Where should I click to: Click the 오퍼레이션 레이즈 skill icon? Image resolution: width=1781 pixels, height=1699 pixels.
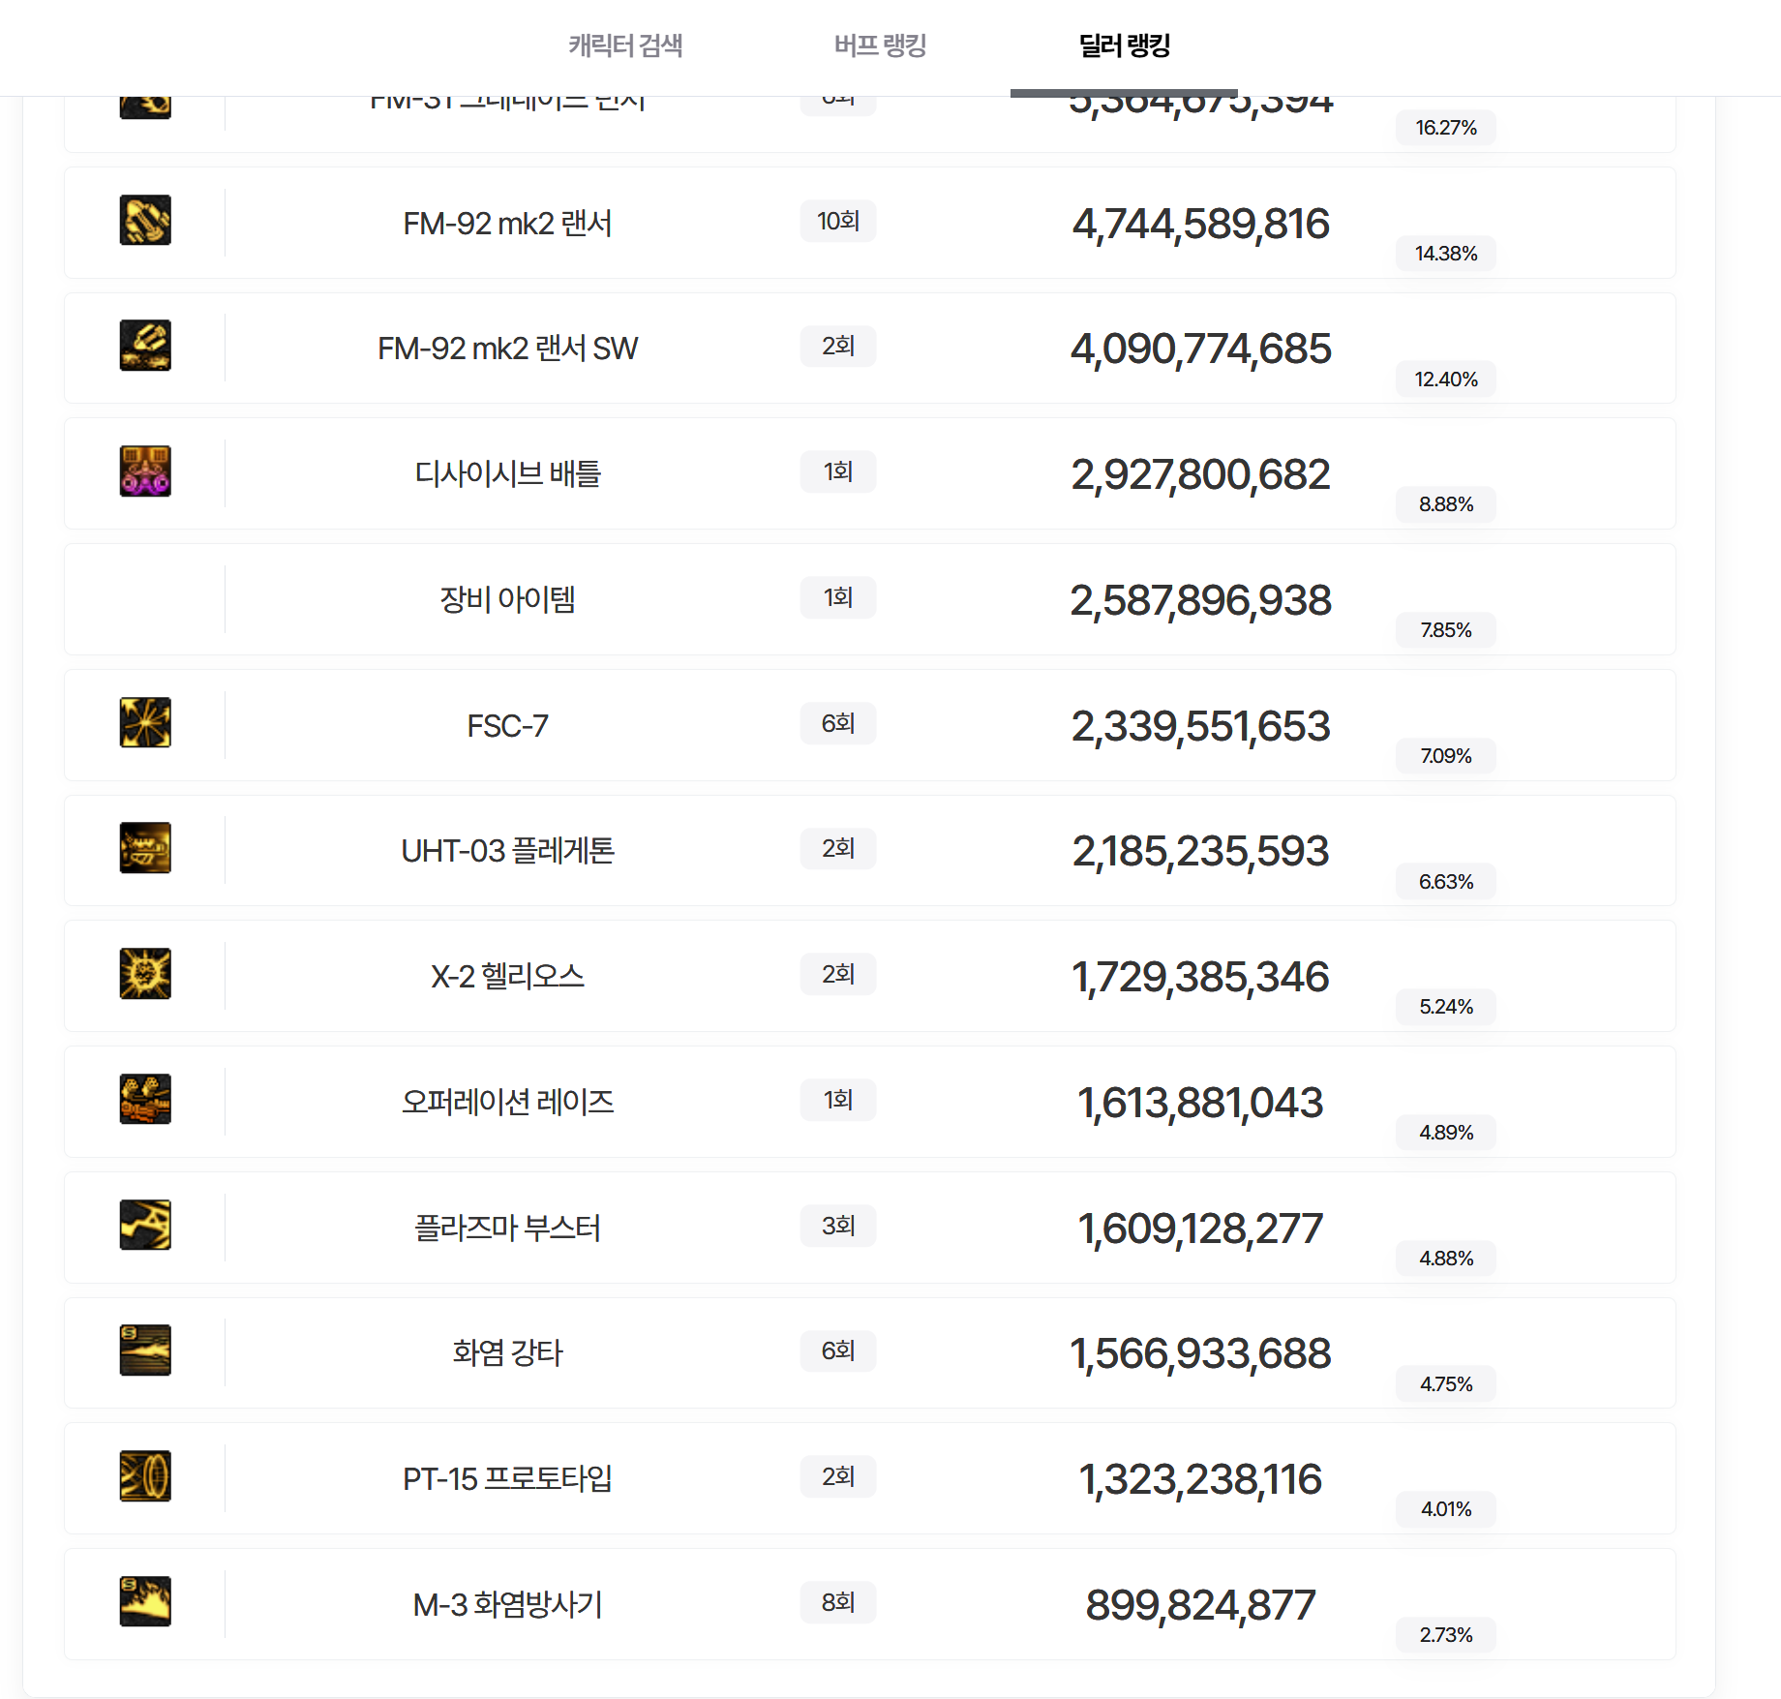pos(145,1100)
